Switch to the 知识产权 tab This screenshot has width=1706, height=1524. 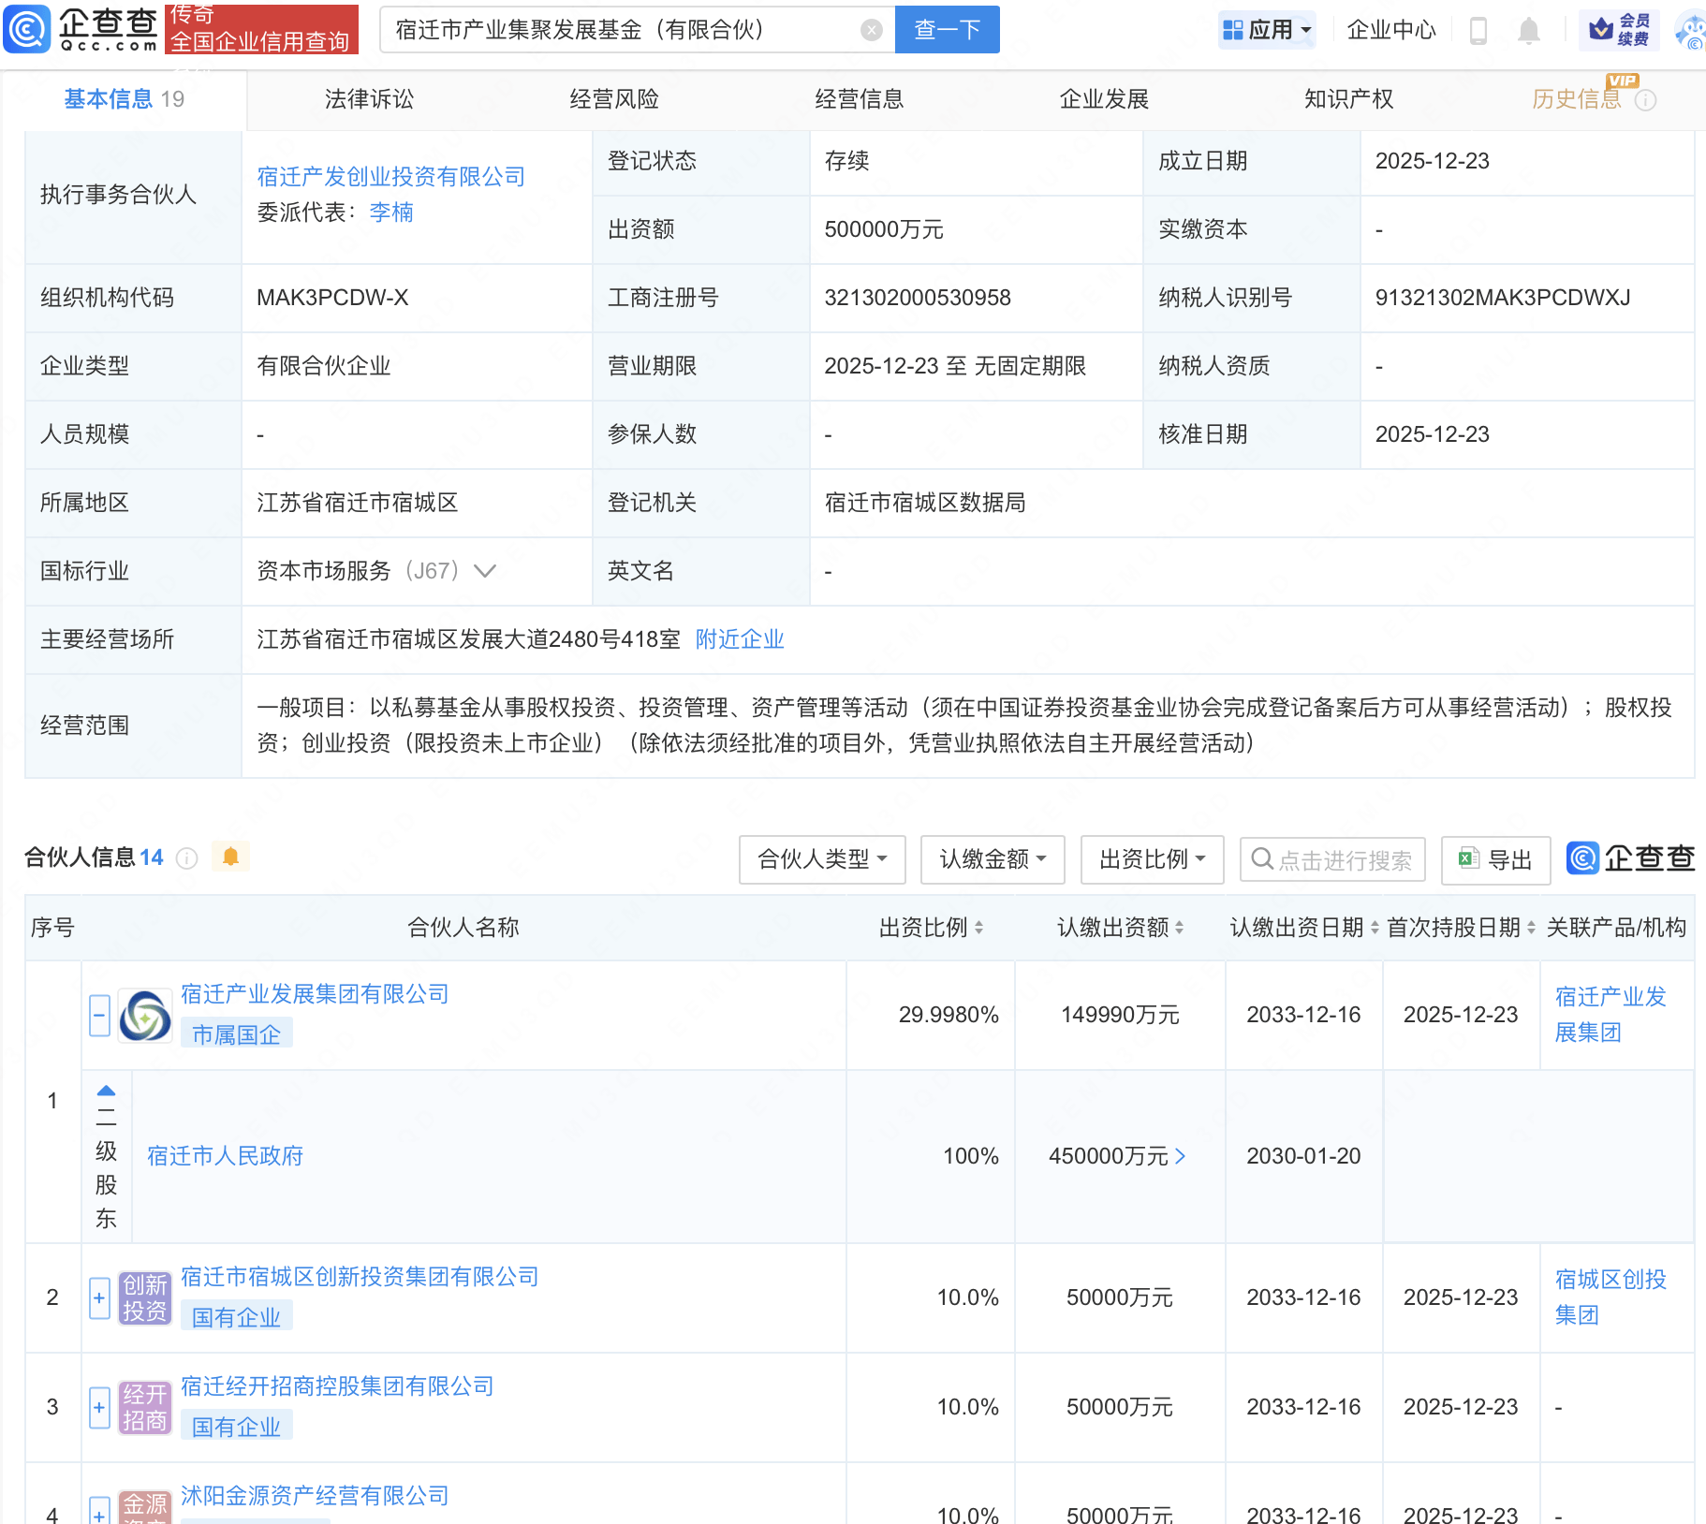point(1348,99)
